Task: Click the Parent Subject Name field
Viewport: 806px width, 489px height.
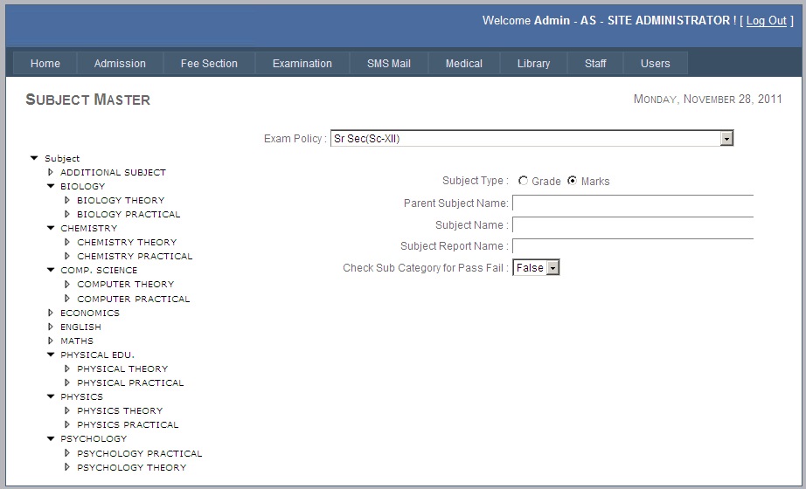Action: 632,203
